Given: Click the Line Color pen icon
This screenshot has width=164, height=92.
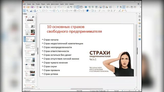Looking at the screenshot, I should coord(31,11).
